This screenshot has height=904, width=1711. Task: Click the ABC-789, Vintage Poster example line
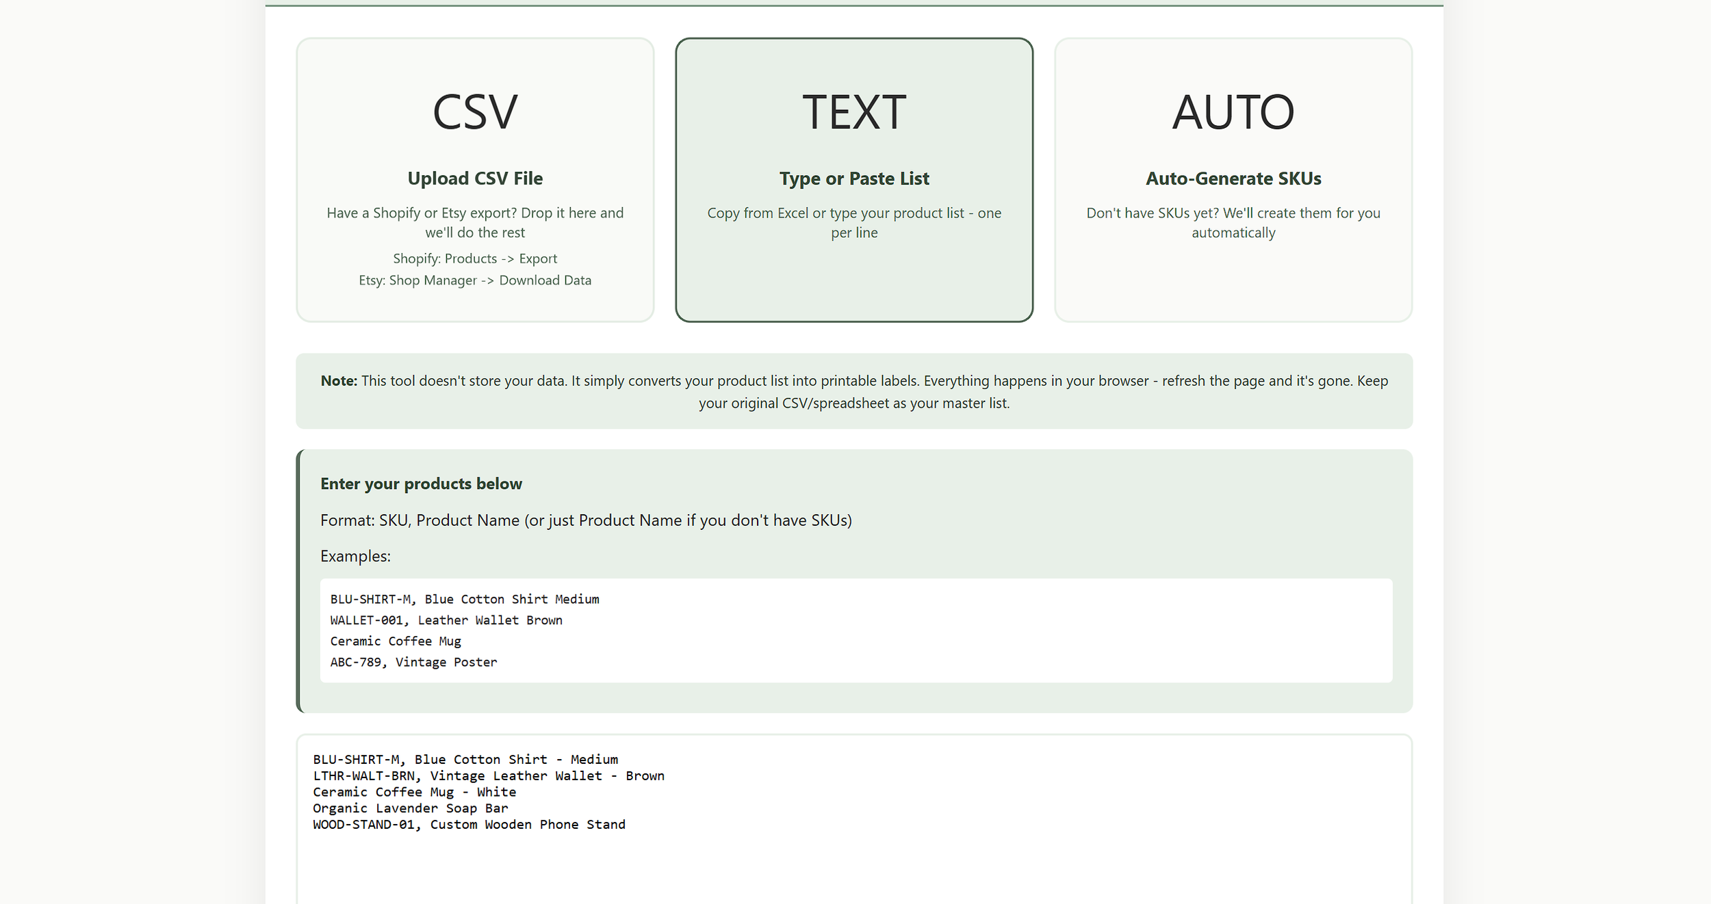click(x=413, y=662)
